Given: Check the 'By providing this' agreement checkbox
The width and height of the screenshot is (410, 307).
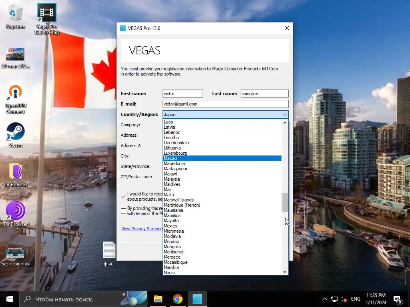Looking at the screenshot, I should coord(124,211).
